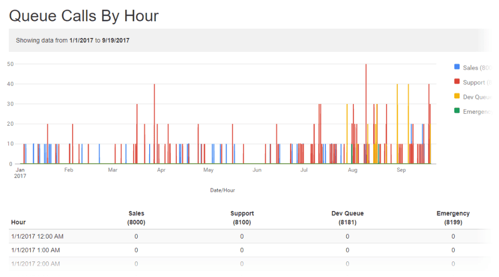
Task: Click the Aug label on the date axis
Action: pos(352,170)
